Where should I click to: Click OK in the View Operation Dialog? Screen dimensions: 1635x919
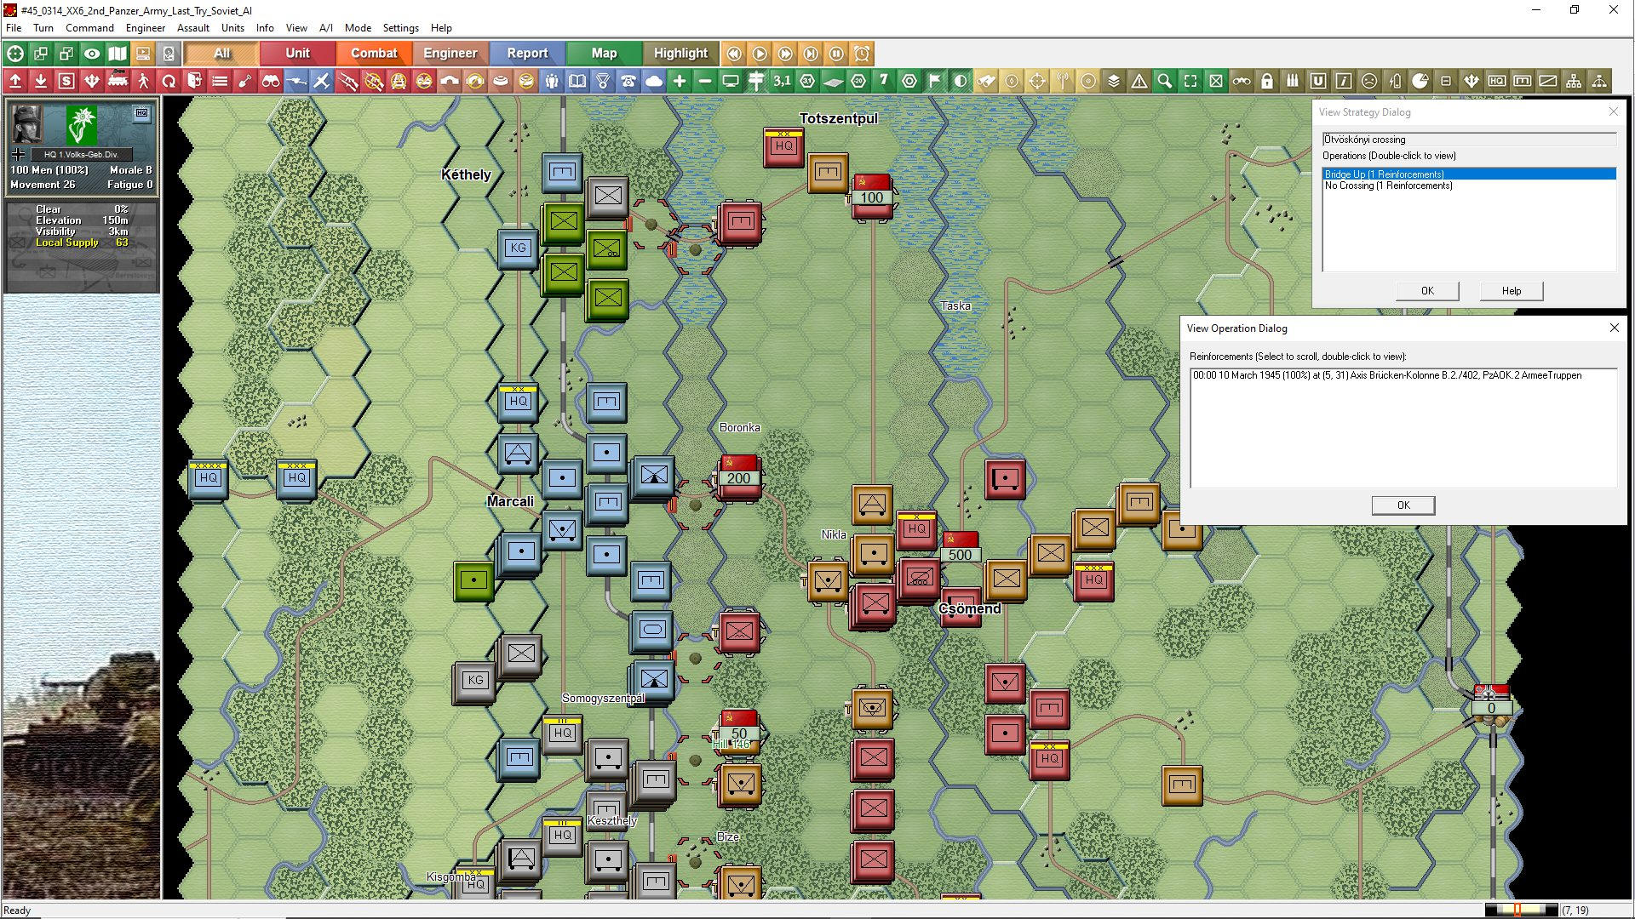pyautogui.click(x=1403, y=505)
